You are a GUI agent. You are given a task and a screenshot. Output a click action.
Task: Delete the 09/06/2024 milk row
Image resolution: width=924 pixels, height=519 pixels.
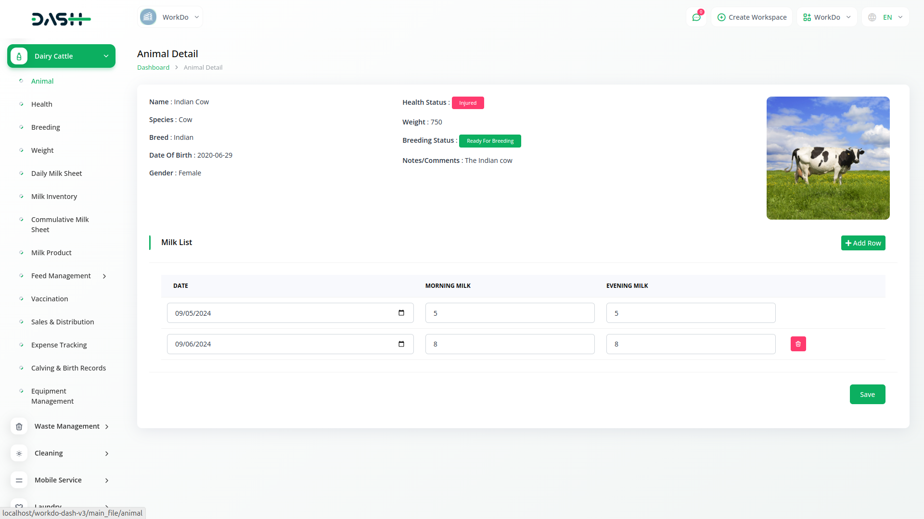tap(798, 344)
